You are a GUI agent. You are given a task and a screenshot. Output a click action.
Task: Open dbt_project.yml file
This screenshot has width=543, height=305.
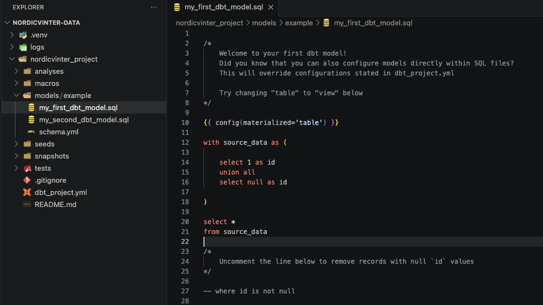[x=61, y=192]
